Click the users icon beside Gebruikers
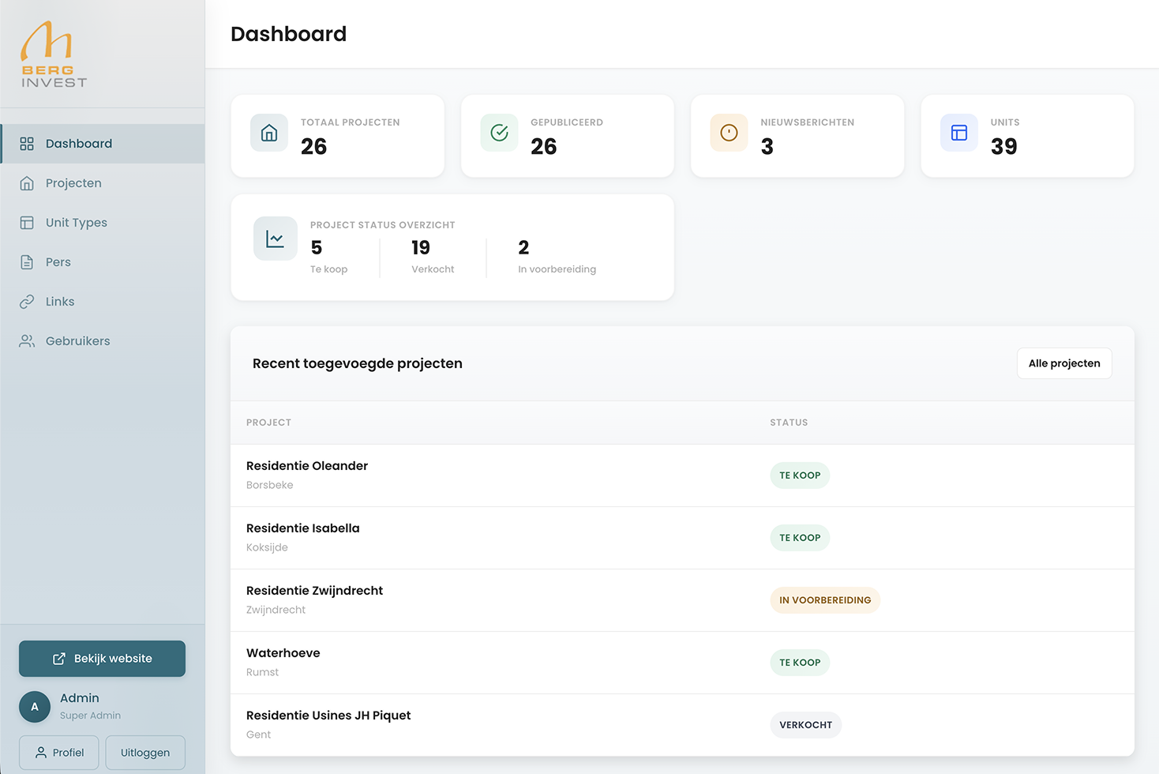Screen dimensions: 1159x774 coord(26,340)
